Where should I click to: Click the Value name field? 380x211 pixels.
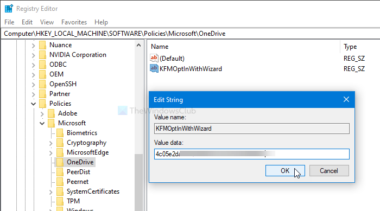point(252,129)
